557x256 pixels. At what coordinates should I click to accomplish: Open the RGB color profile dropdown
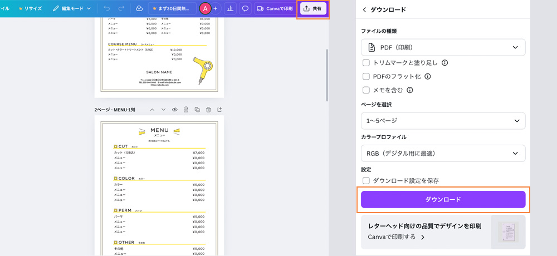(443, 153)
